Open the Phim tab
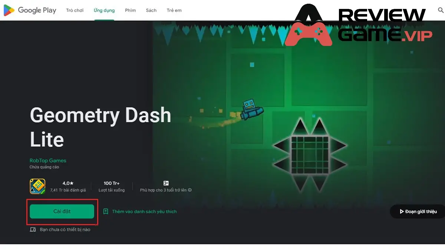 tap(130, 10)
